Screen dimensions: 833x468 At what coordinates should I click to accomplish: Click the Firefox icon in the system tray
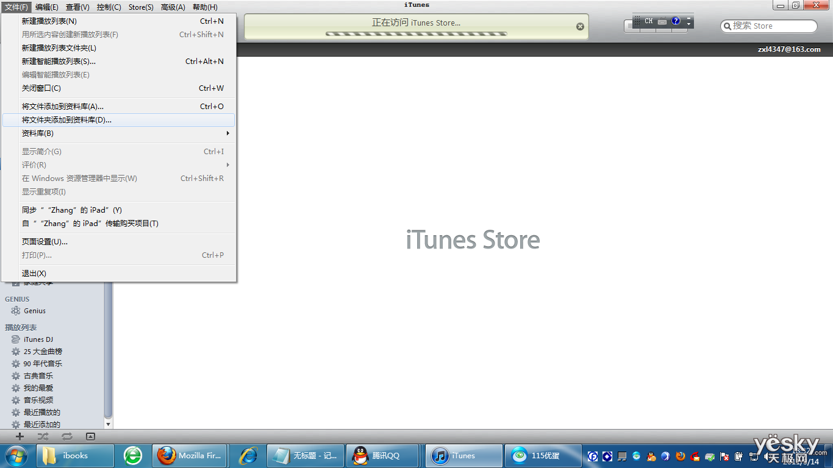681,456
